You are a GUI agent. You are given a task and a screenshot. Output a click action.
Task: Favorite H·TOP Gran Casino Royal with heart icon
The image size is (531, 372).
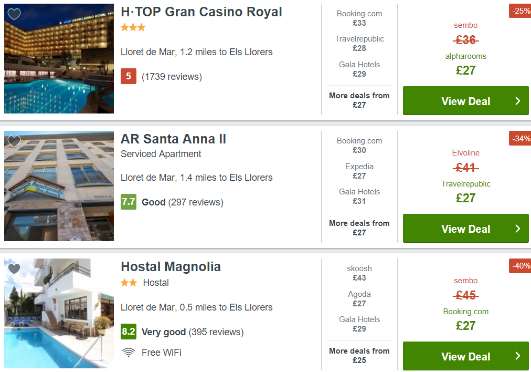tap(14, 14)
